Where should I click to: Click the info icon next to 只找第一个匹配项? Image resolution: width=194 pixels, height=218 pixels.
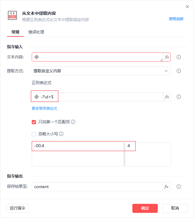pyautogui.click(x=73, y=122)
